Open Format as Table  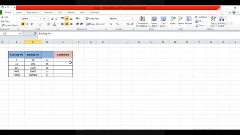[x=154, y=21]
